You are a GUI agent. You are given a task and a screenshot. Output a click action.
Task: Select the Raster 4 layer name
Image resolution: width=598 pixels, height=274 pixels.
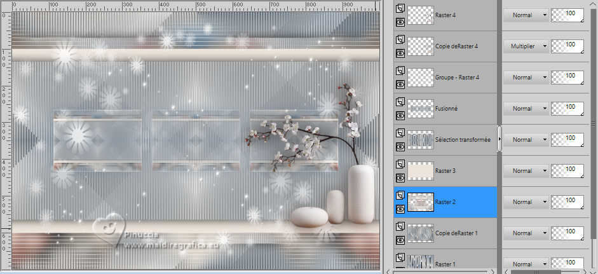[x=445, y=15]
